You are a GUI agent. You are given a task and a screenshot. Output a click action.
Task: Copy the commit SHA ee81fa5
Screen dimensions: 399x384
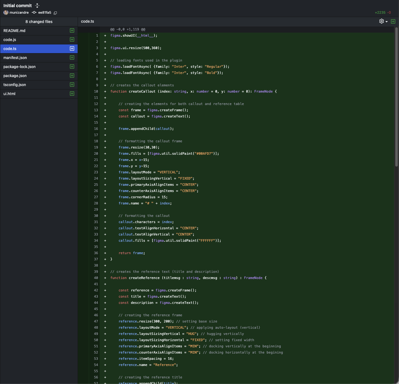(x=55, y=13)
